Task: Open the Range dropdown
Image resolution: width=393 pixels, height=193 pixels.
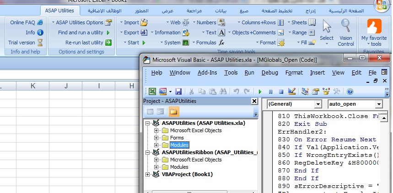Action: click(302, 32)
